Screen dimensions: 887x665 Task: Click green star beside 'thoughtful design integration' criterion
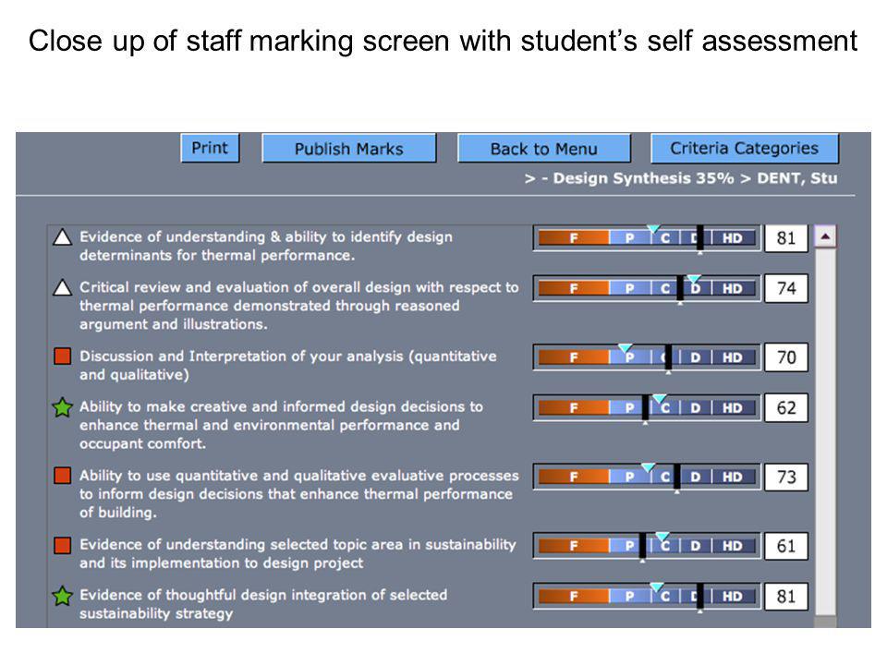point(62,596)
